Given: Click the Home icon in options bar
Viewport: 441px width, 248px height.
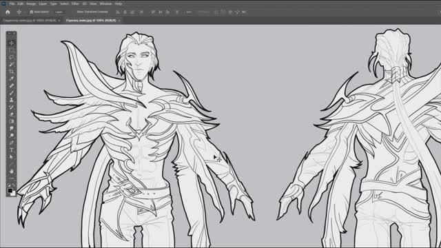Looking at the screenshot, I should (x=8, y=12).
